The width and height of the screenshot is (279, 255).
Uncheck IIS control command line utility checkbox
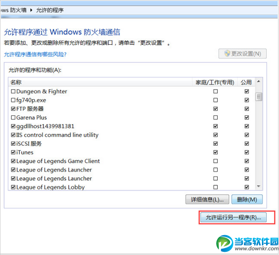pos(13,135)
